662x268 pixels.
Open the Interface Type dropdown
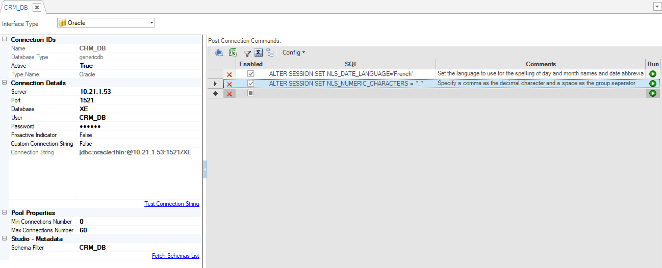pyautogui.click(x=151, y=23)
